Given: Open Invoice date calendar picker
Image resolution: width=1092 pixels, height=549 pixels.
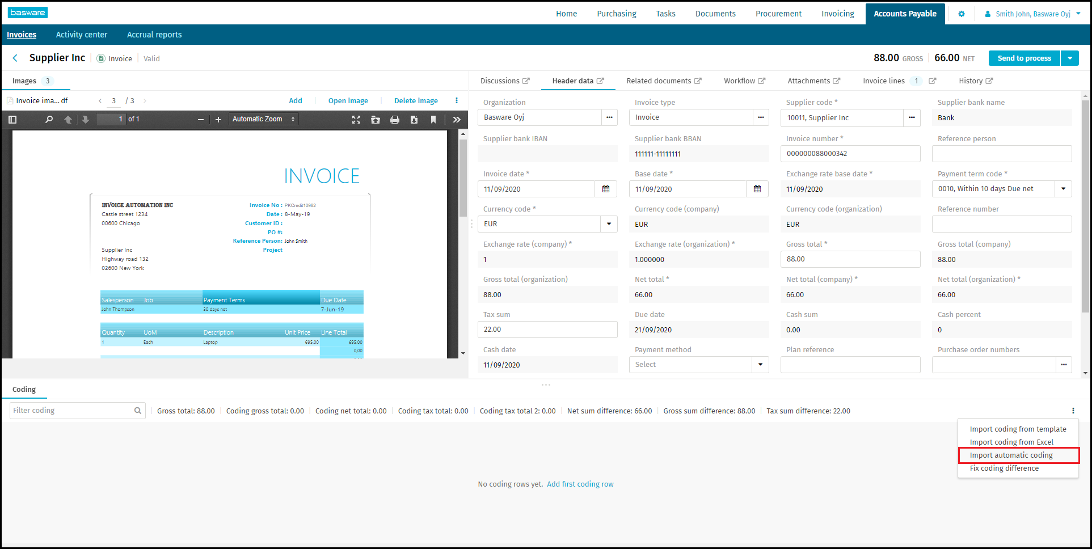Looking at the screenshot, I should (x=606, y=189).
